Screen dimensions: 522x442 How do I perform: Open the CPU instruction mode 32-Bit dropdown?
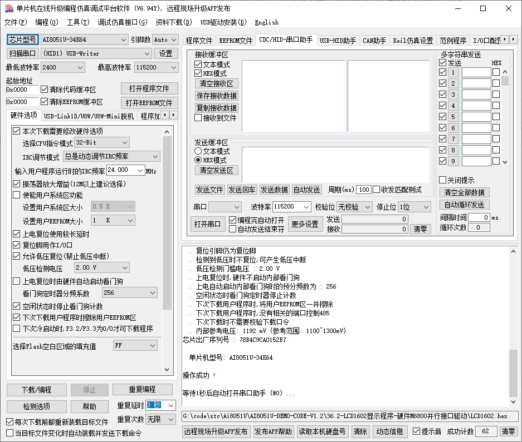tap(102, 142)
